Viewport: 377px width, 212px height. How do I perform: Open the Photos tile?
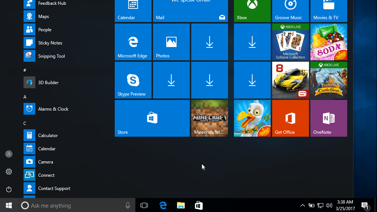pyautogui.click(x=171, y=42)
